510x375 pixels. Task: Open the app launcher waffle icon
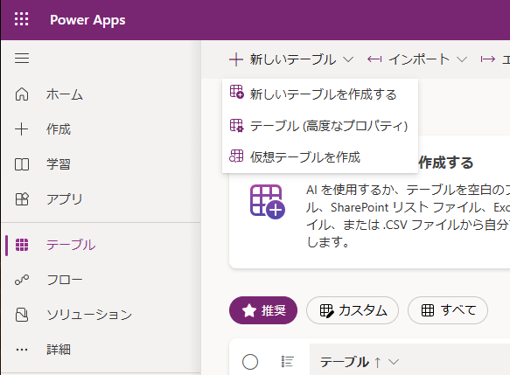point(22,19)
